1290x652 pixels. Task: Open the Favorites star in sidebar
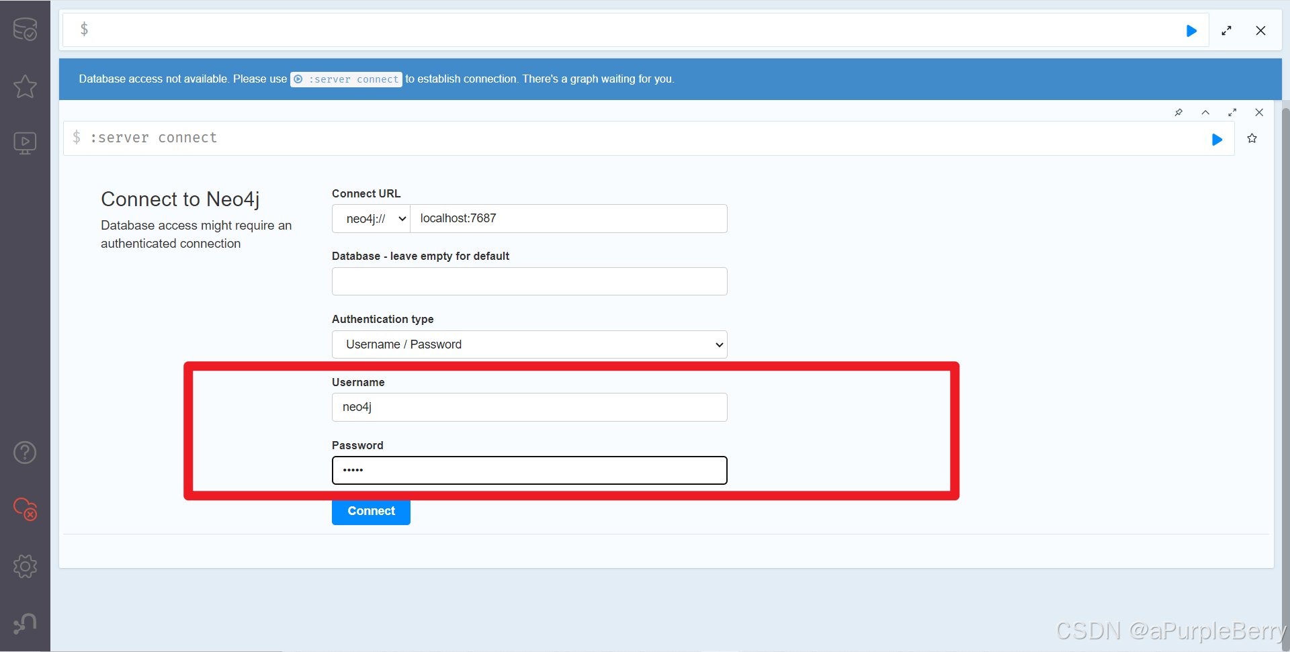tap(25, 86)
